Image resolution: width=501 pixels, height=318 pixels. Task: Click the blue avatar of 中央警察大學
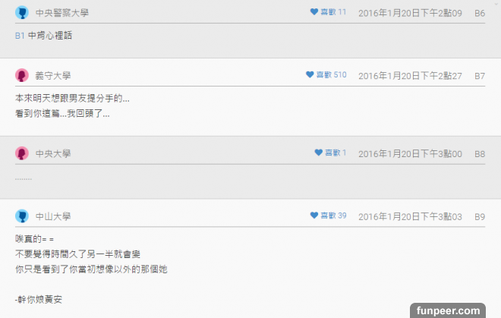pyautogui.click(x=22, y=12)
